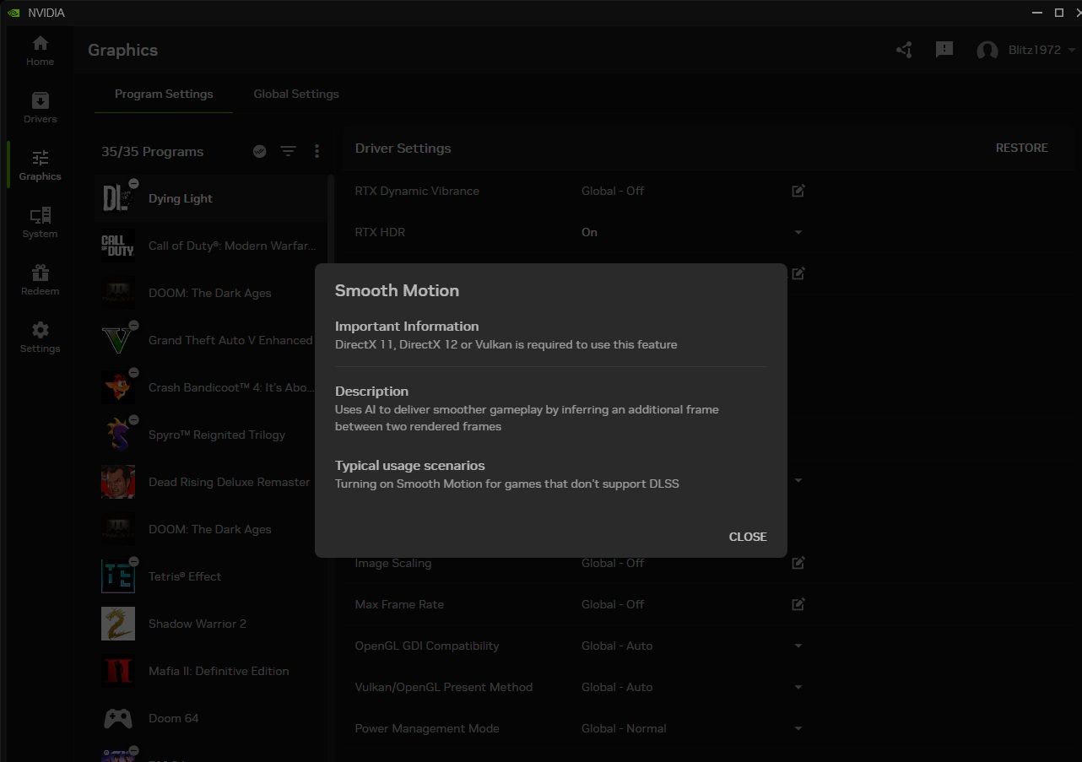Open the Home section in sidebar
Screen dimensions: 1082x762
point(40,51)
